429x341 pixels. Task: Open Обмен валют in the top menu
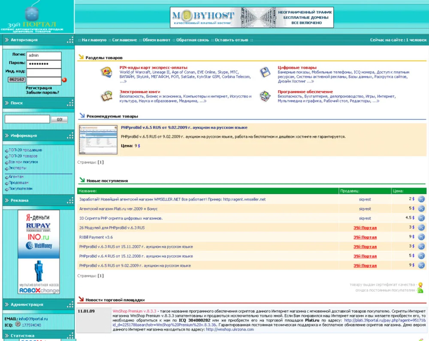tap(156, 40)
